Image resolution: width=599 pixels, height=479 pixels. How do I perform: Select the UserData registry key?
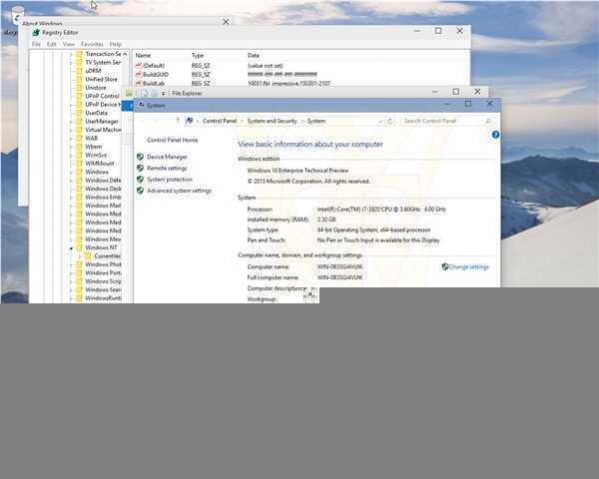[96, 113]
